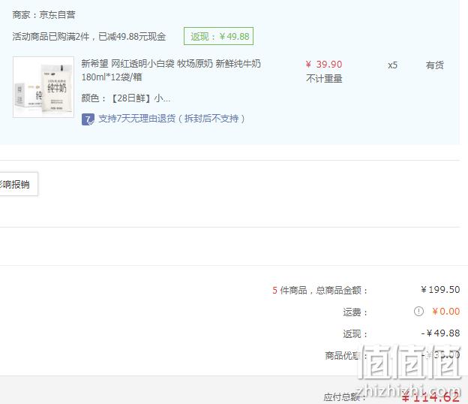468x404 pixels.
Task: Click 5 件商品，总商品金额 label
Action: [319, 290]
